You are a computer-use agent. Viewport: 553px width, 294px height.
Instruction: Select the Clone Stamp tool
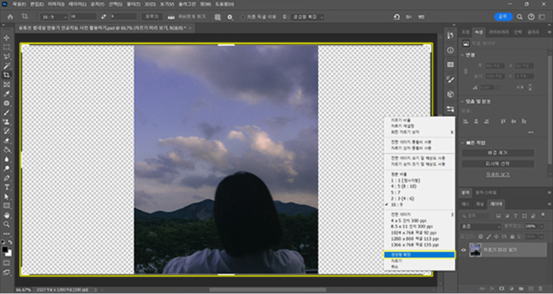[7, 122]
